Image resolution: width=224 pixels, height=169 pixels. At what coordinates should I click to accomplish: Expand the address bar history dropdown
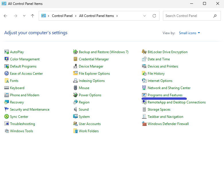coord(145,16)
